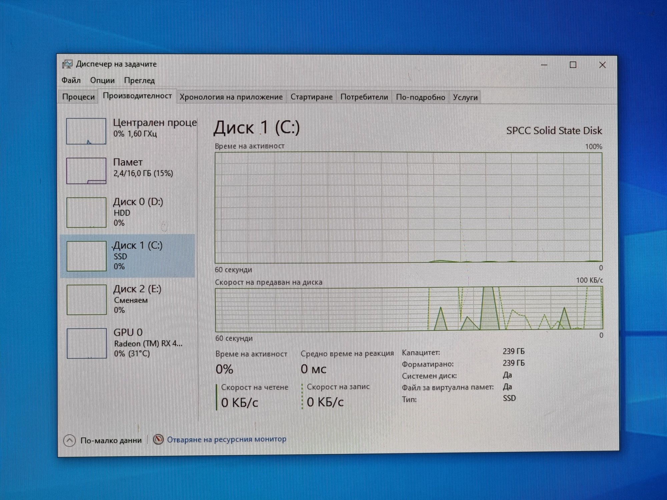Select Диск 2 (E:) graph thumbnail
This screenshot has width=667, height=500.
click(86, 300)
